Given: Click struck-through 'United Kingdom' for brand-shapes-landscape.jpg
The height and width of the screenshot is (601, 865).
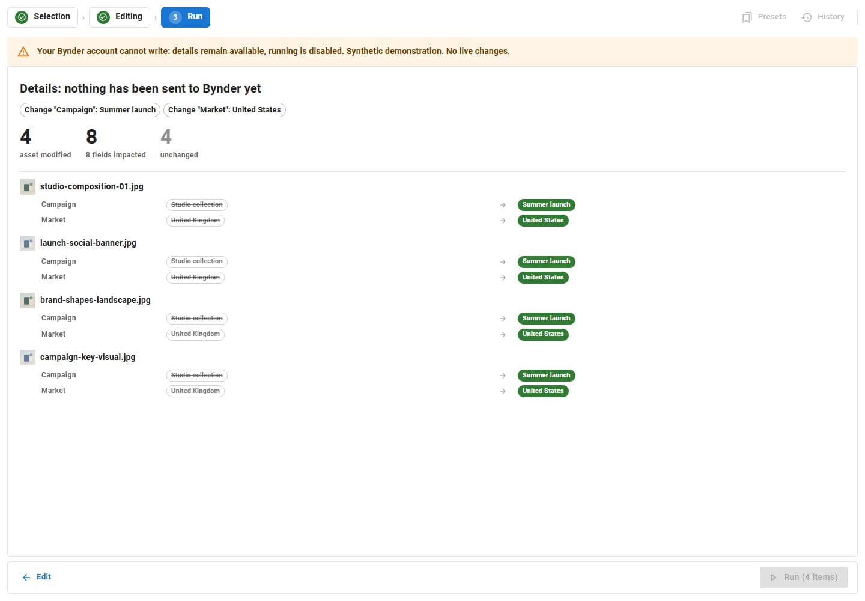Looking at the screenshot, I should click(195, 334).
